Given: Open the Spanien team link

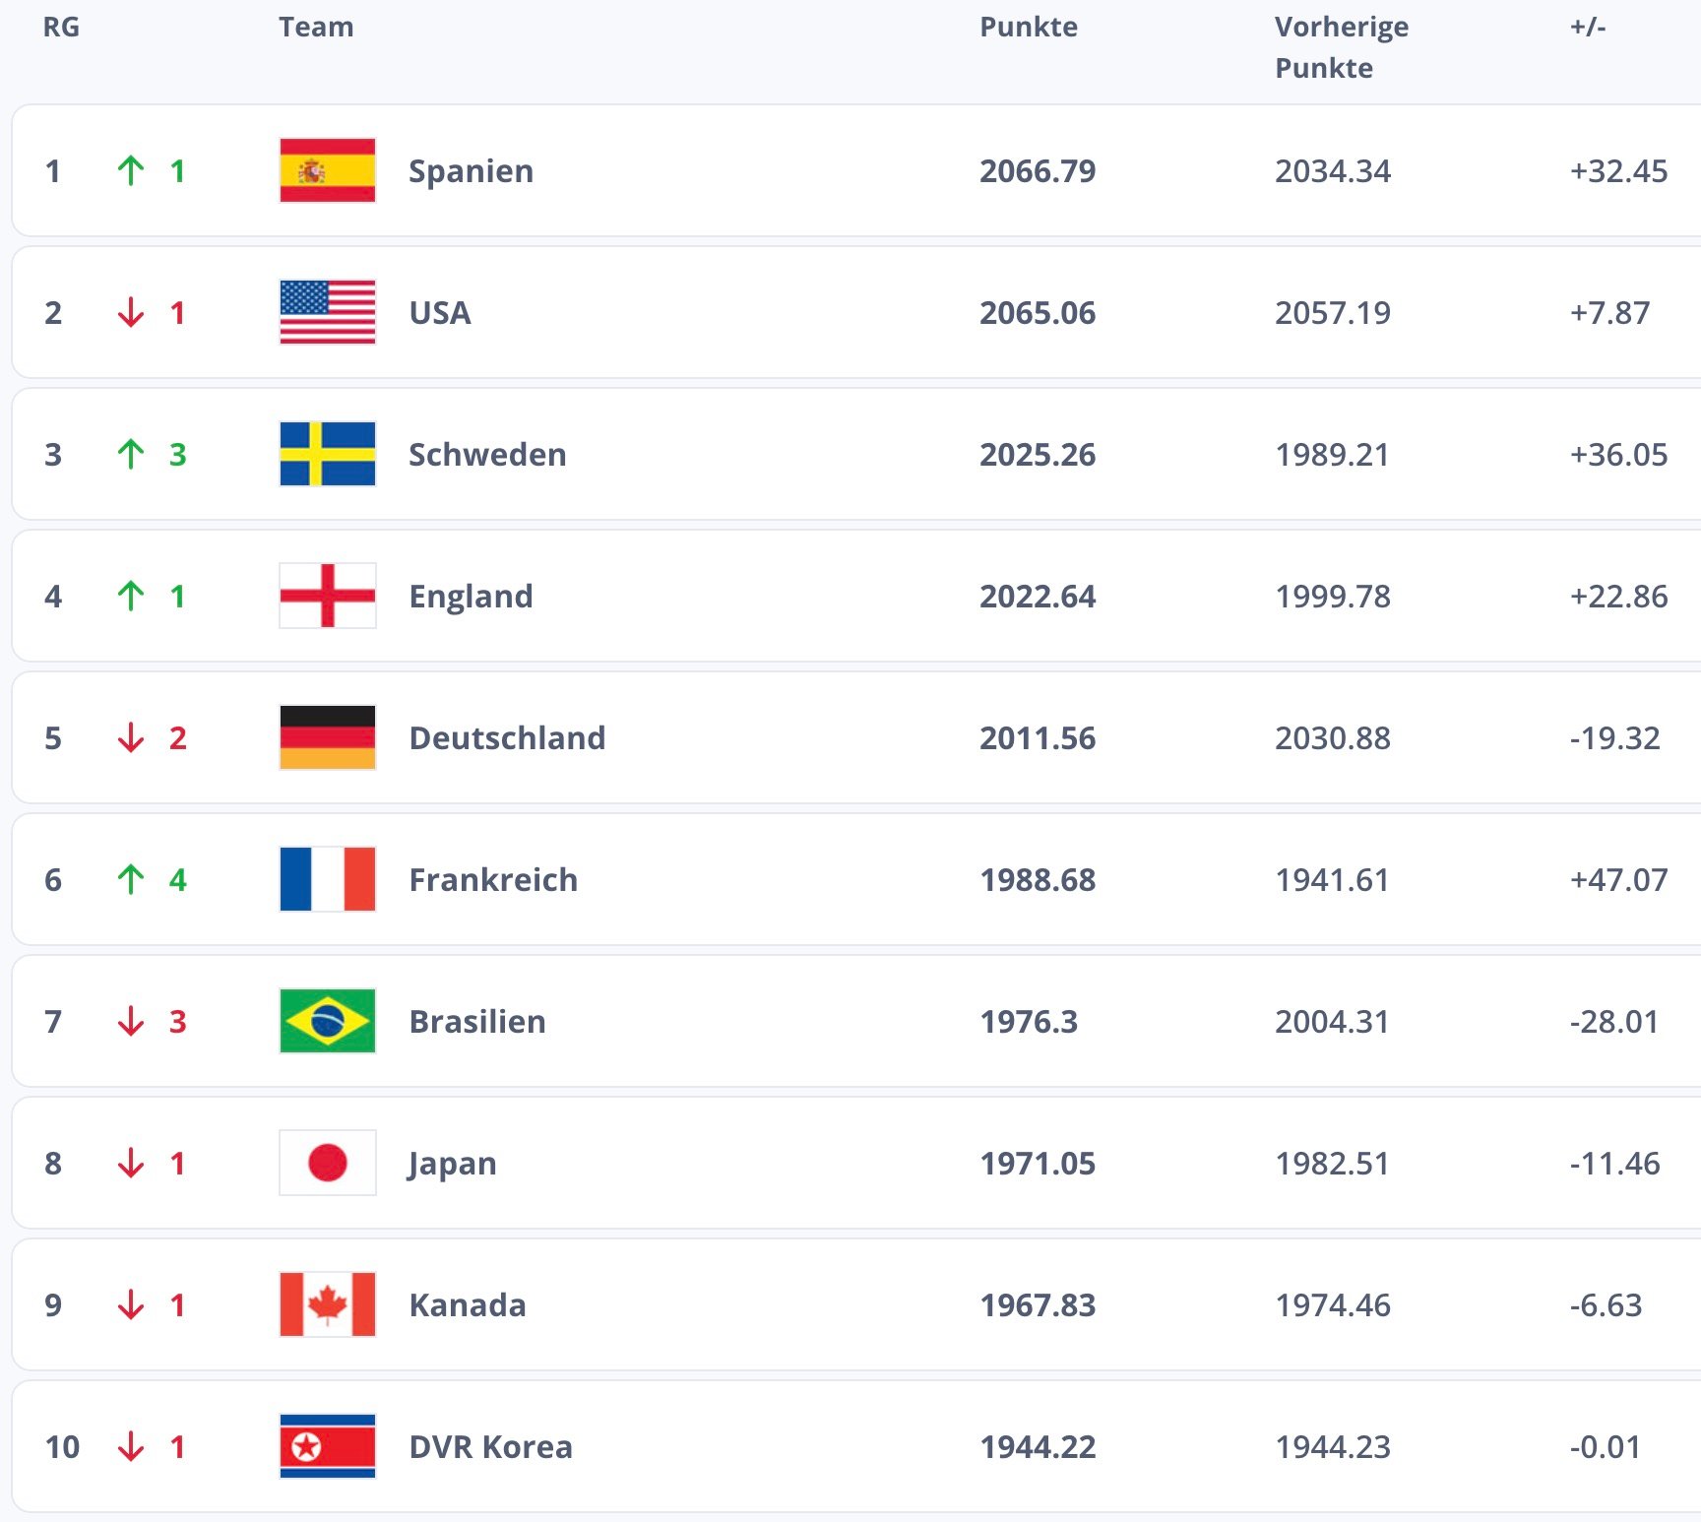Looking at the screenshot, I should [471, 171].
